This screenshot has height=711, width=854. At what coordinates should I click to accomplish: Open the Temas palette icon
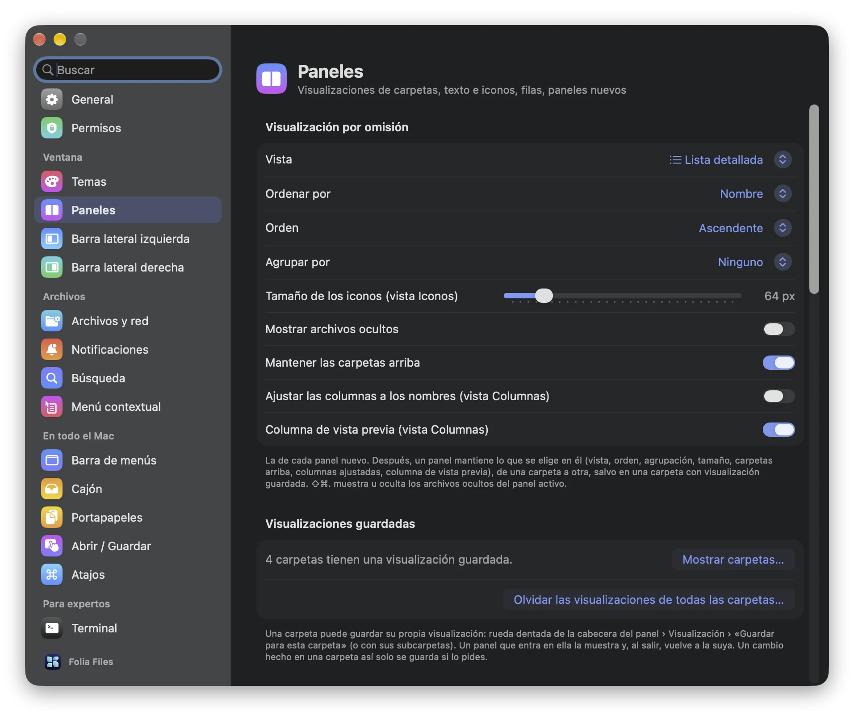52,182
